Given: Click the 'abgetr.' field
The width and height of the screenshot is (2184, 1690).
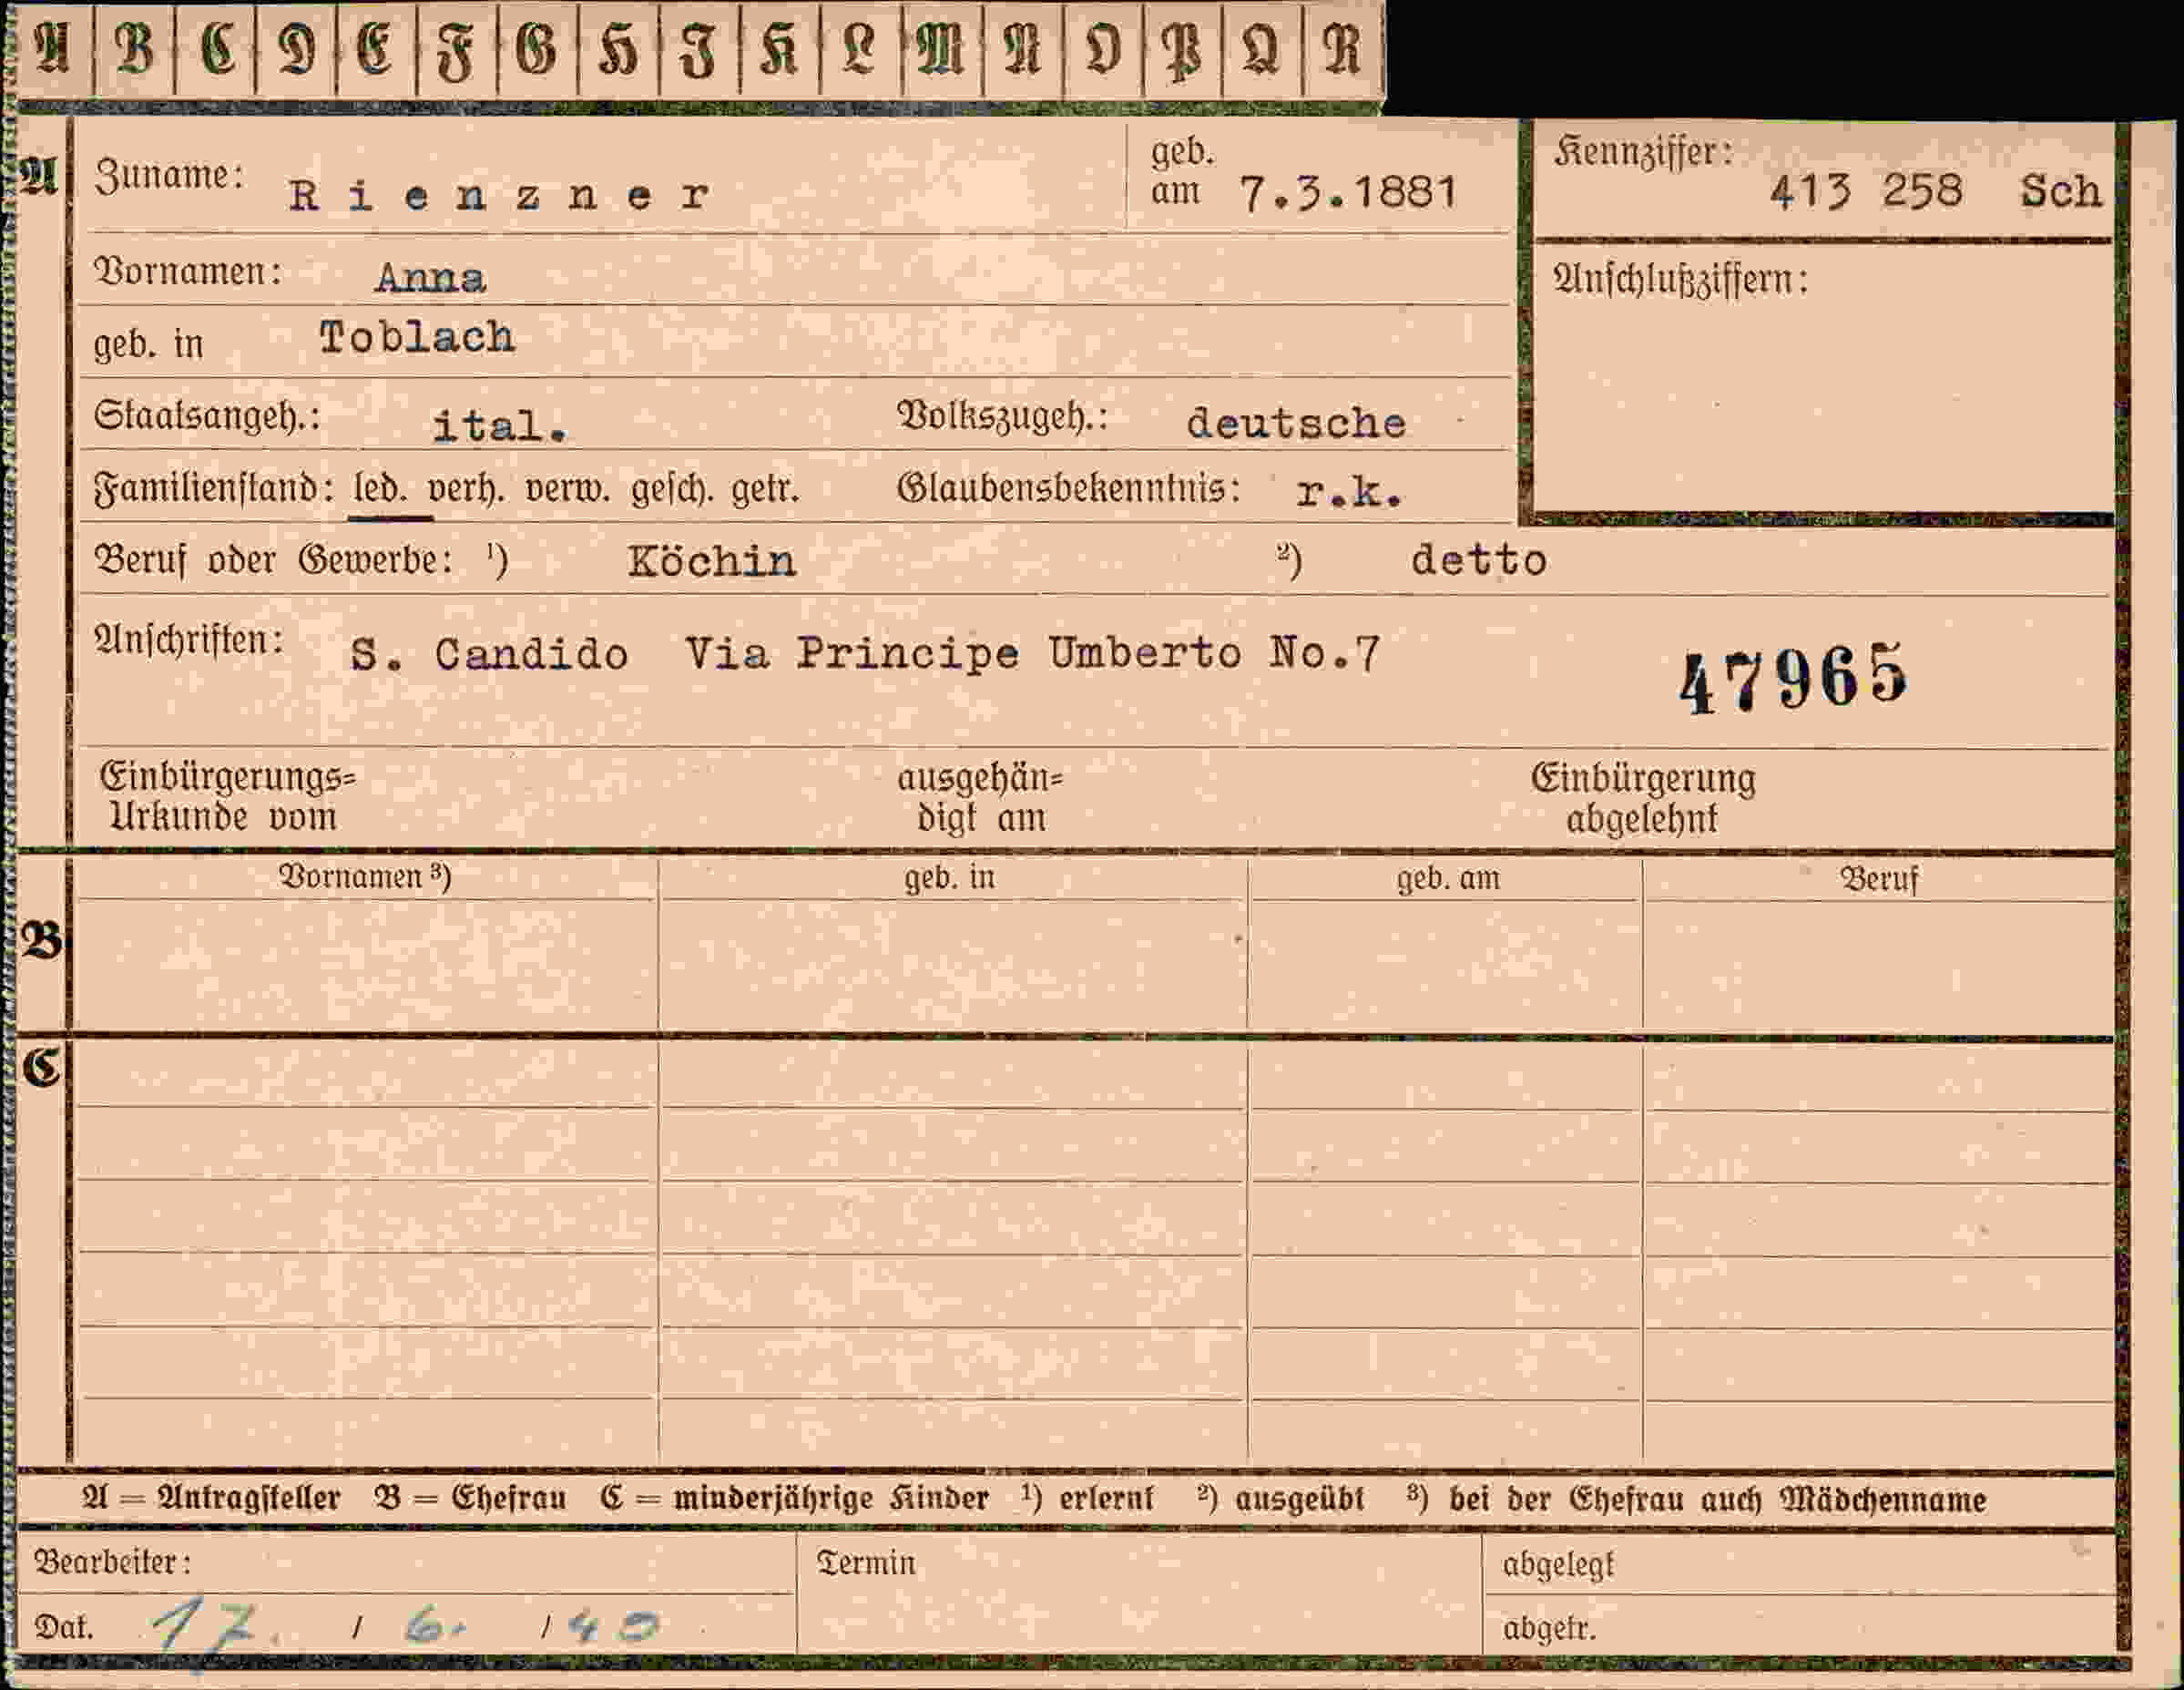Looking at the screenshot, I should (x=1798, y=1625).
